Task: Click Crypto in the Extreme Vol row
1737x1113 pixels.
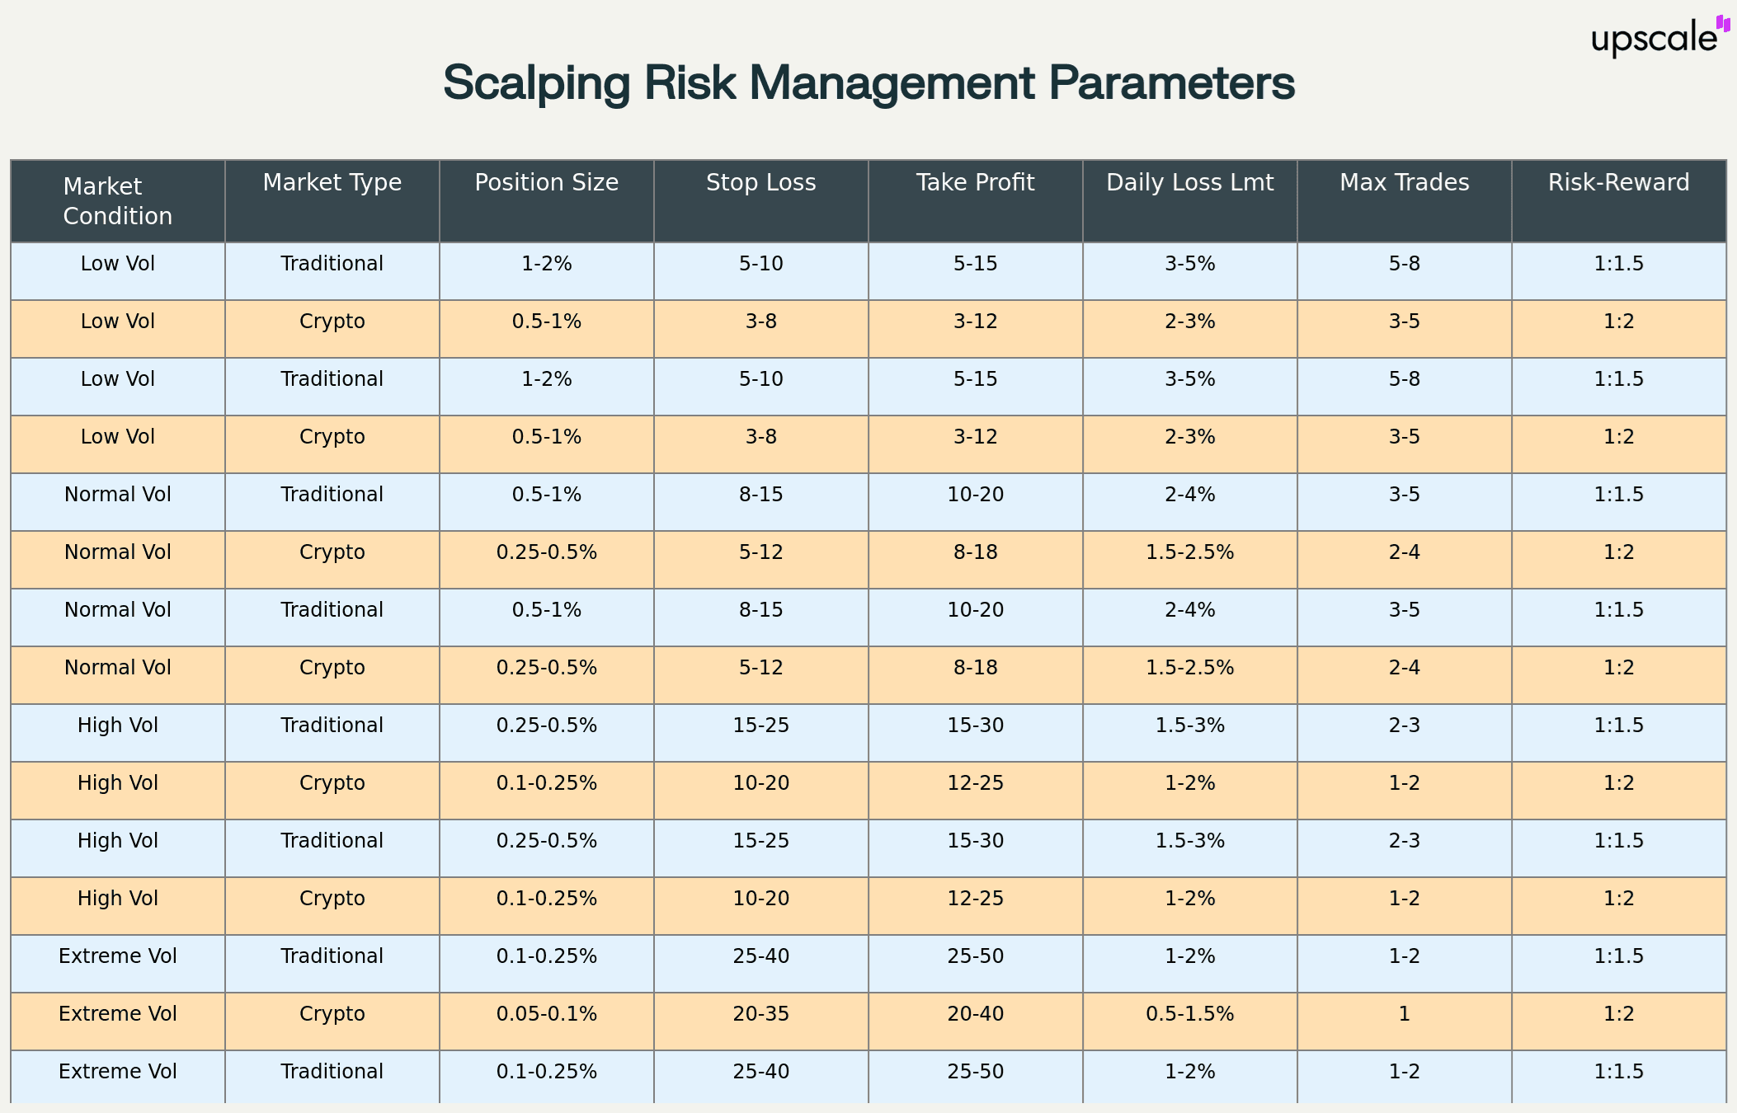Action: pos(332,1014)
